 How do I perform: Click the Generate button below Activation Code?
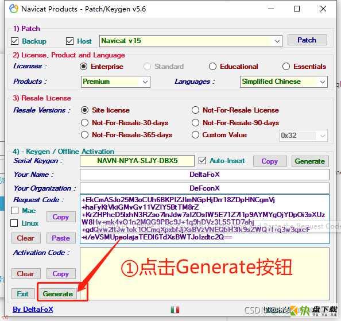click(x=58, y=294)
